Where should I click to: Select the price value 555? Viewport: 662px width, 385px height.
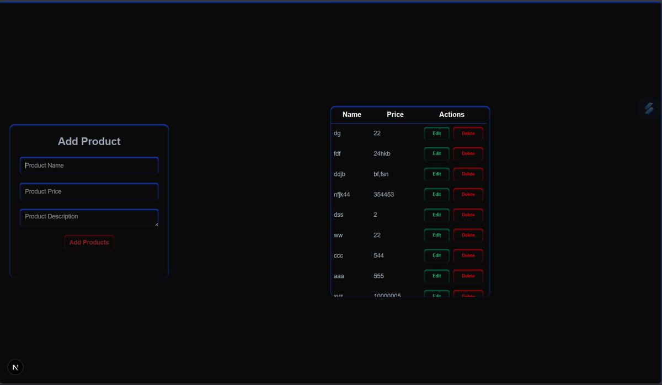coord(379,276)
